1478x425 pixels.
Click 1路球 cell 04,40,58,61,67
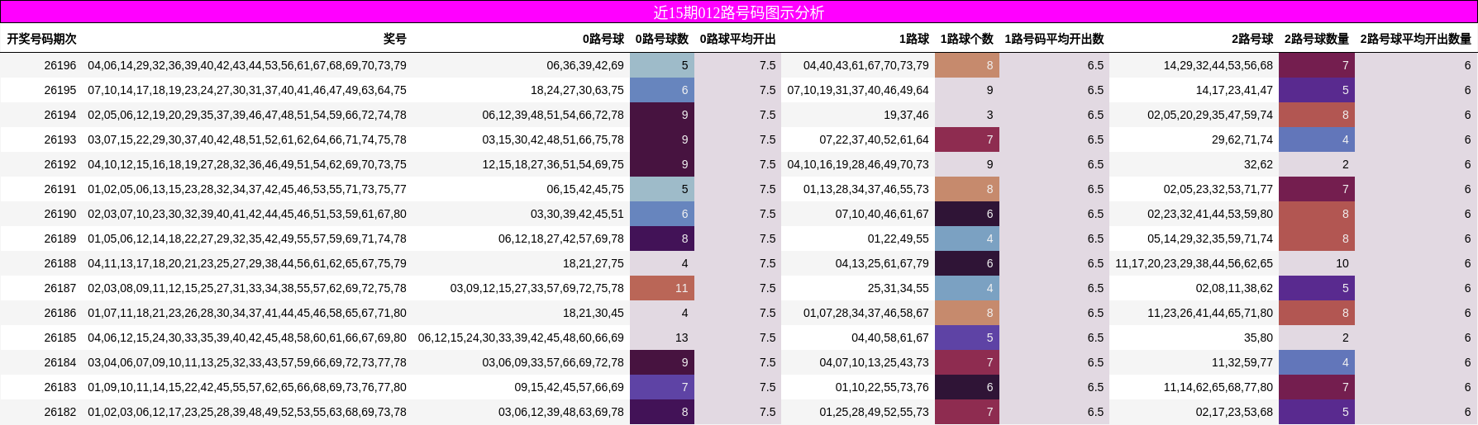pyautogui.click(x=890, y=338)
